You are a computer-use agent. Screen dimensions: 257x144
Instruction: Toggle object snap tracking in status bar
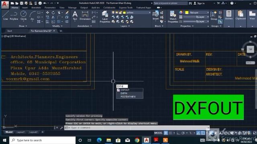pyautogui.click(x=198, y=133)
